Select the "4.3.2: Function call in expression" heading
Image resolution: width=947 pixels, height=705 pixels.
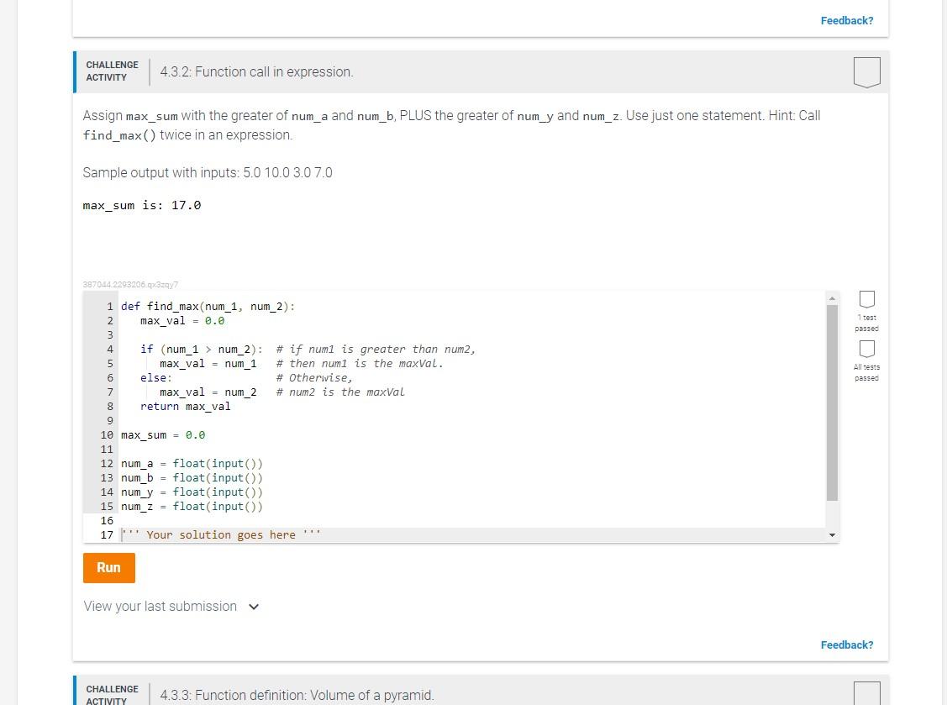(256, 71)
